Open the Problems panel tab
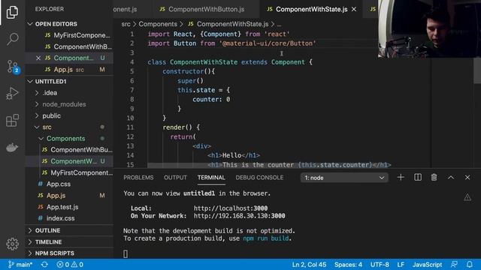The image size is (481, 270). click(x=138, y=178)
